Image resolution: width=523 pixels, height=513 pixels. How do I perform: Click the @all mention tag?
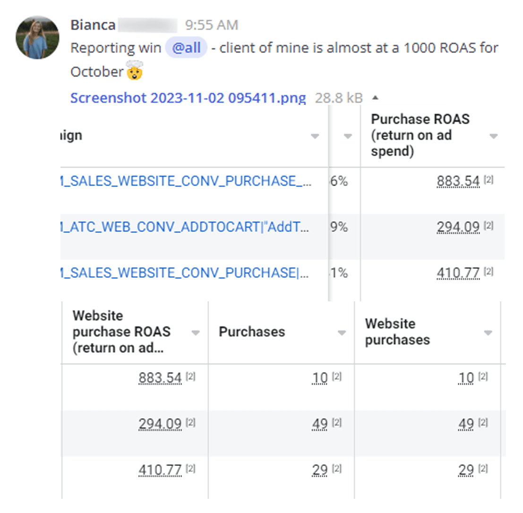[186, 48]
